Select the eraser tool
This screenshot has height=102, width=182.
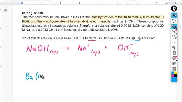click(x=174, y=37)
